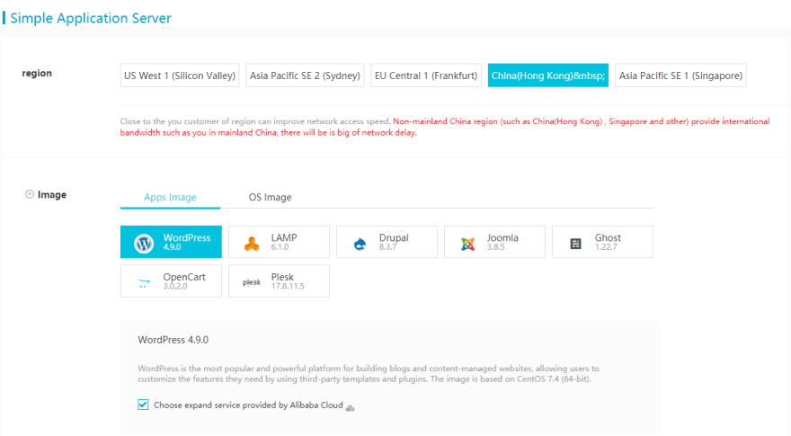The height and width of the screenshot is (436, 791).
Task: Click the WordPress 4.9.0 description heading
Action: tap(173, 340)
